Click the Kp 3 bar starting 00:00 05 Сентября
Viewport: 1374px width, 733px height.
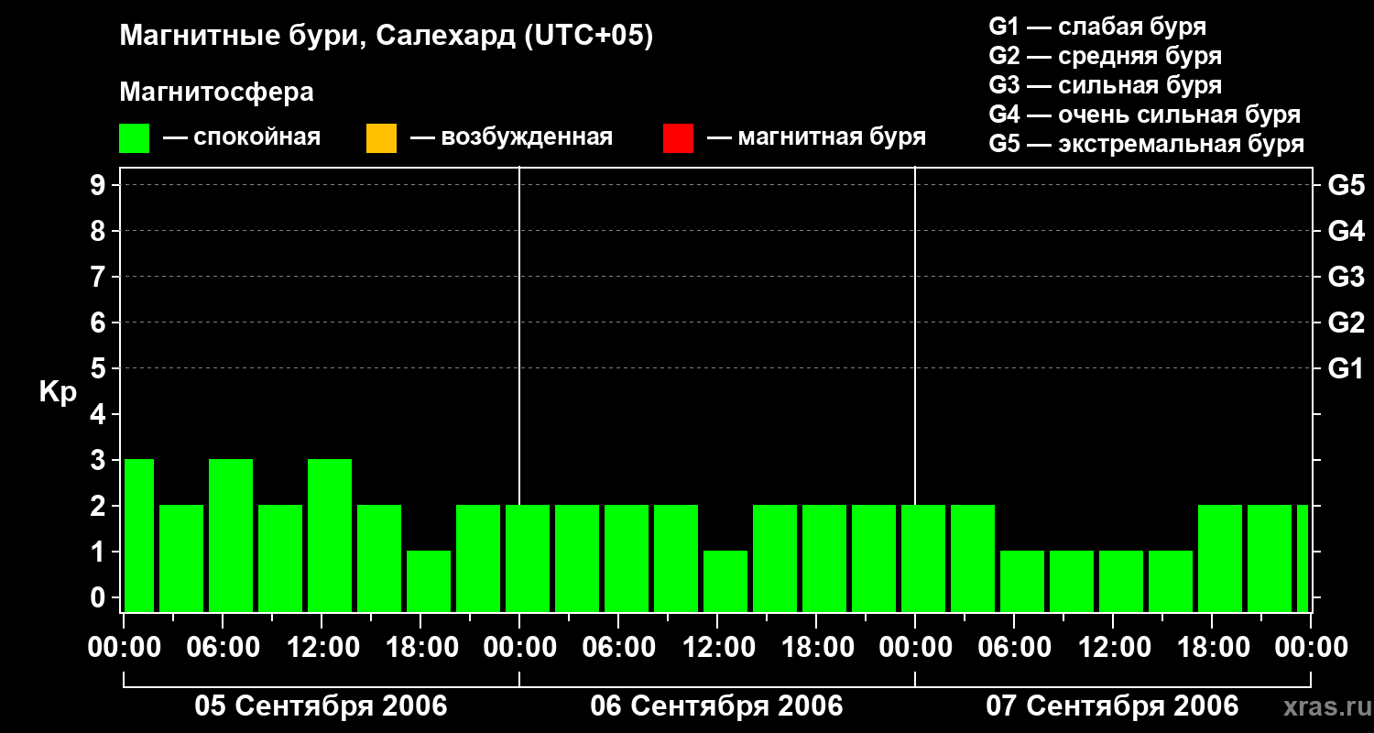tap(139, 535)
